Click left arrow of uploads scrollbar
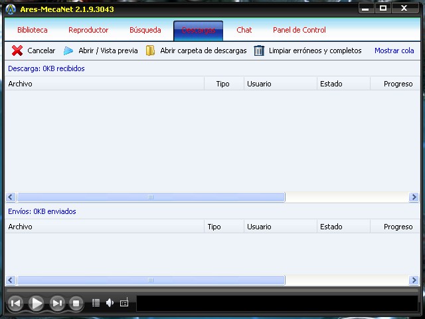425x319 pixels. 11,280
